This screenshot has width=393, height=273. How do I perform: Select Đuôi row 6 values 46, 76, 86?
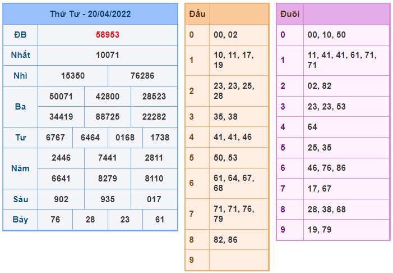(327, 168)
